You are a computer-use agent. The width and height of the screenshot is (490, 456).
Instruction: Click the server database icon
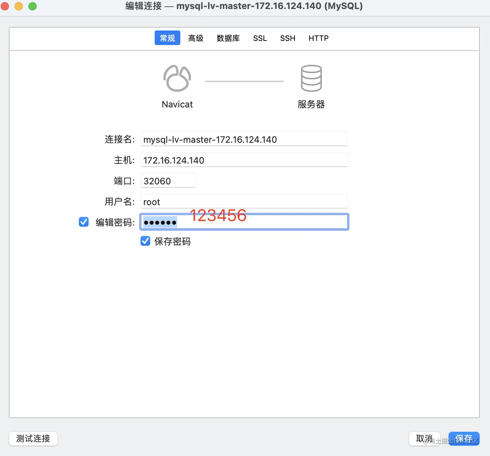(x=311, y=78)
